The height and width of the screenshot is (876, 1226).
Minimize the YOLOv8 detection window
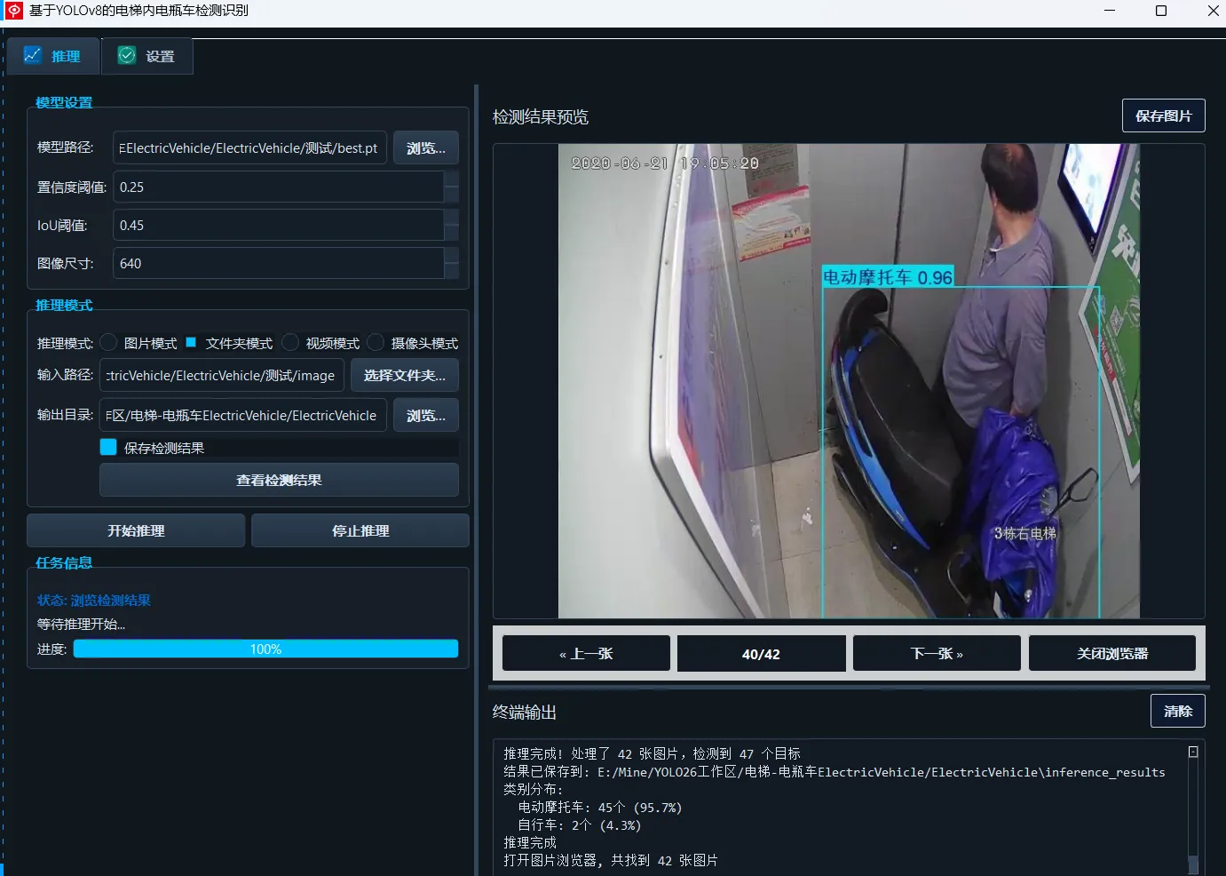pos(1110,11)
